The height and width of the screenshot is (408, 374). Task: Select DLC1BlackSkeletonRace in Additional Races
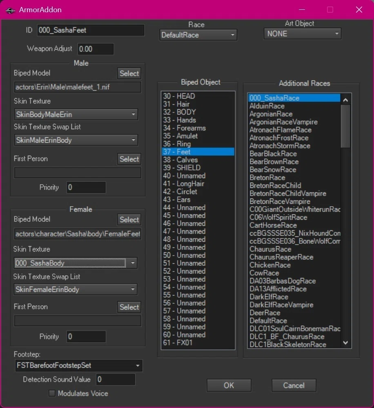(x=294, y=344)
